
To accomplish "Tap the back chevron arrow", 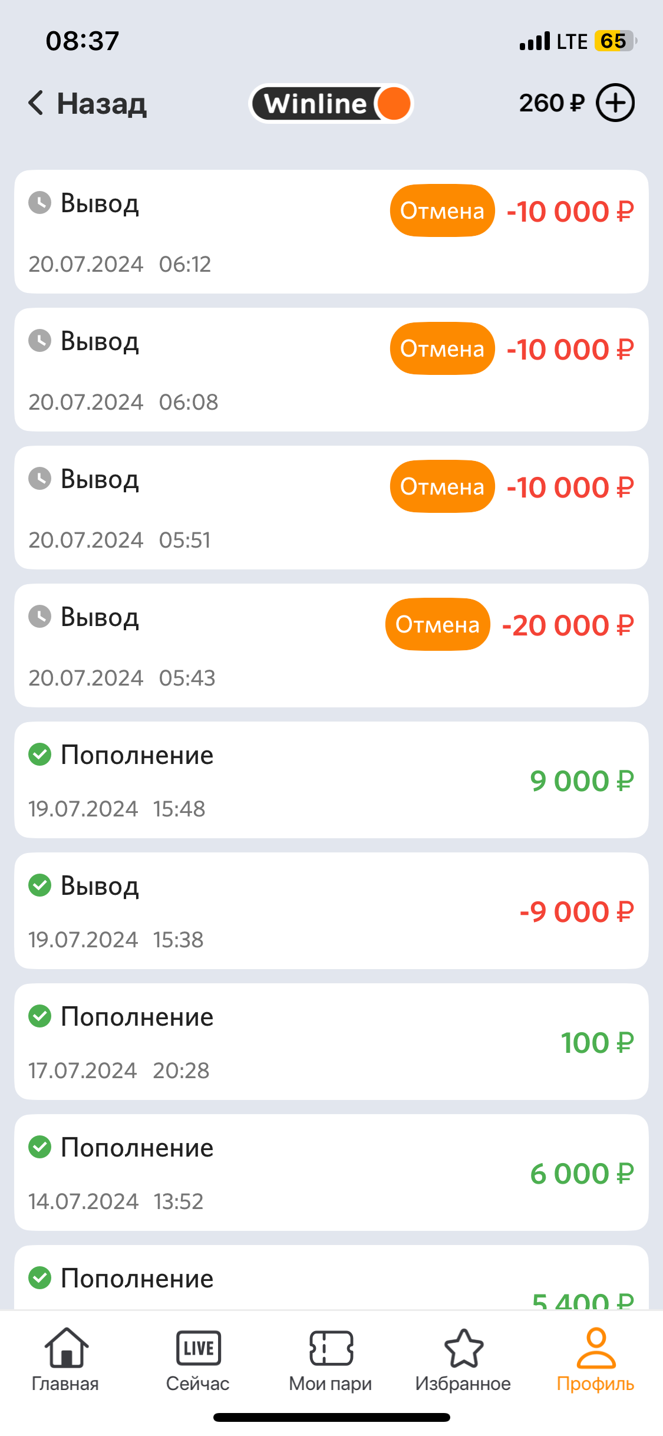I will (36, 103).
